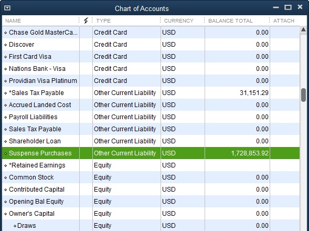Select the Shareholder Loan account

click(151, 141)
